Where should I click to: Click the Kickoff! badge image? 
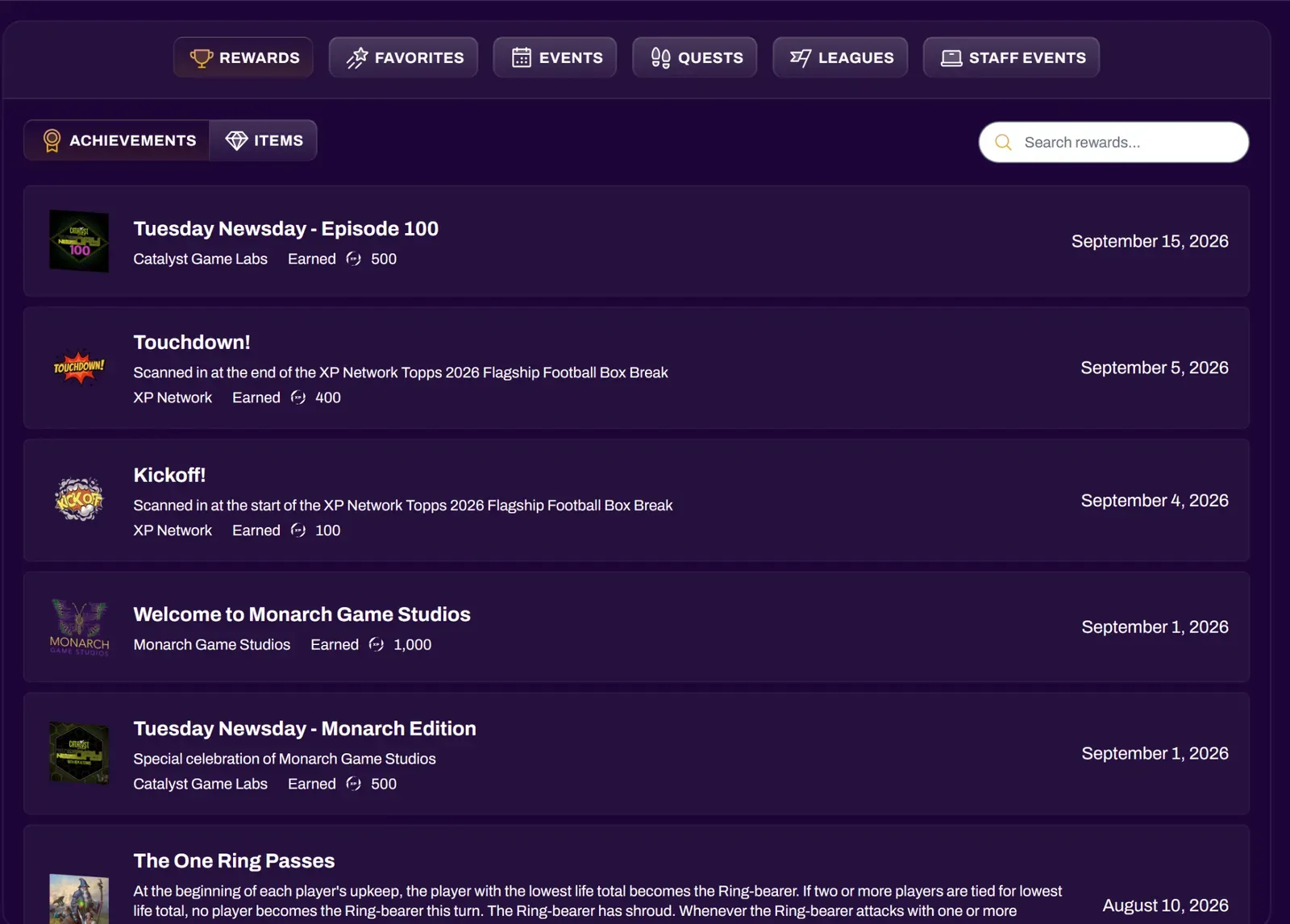pos(79,499)
